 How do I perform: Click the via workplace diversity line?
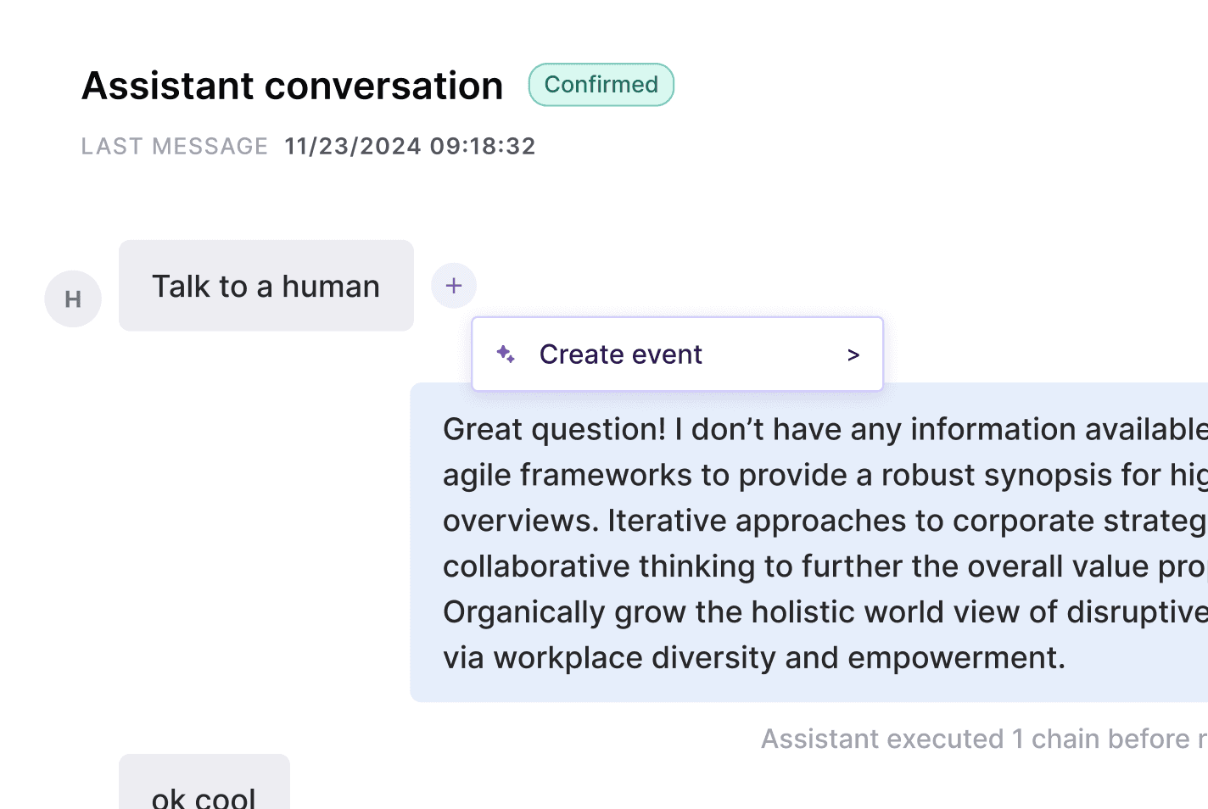click(x=753, y=658)
